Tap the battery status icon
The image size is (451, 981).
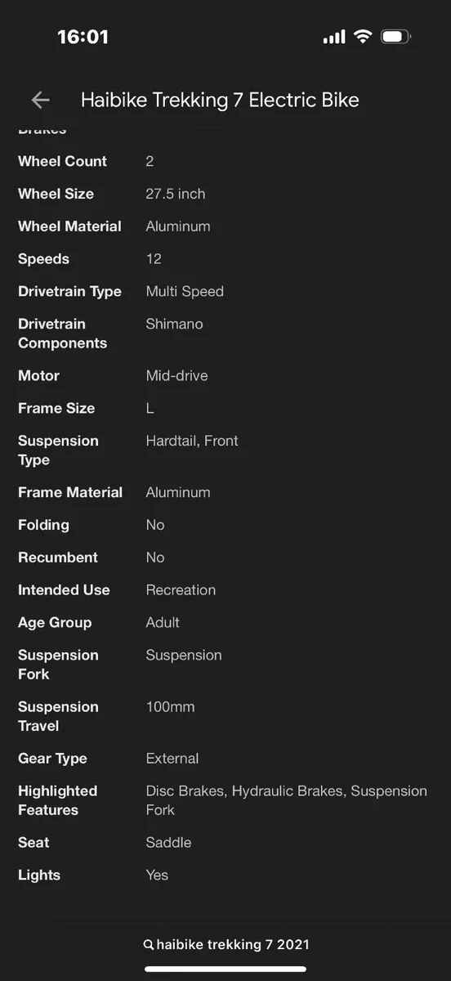[x=395, y=36]
